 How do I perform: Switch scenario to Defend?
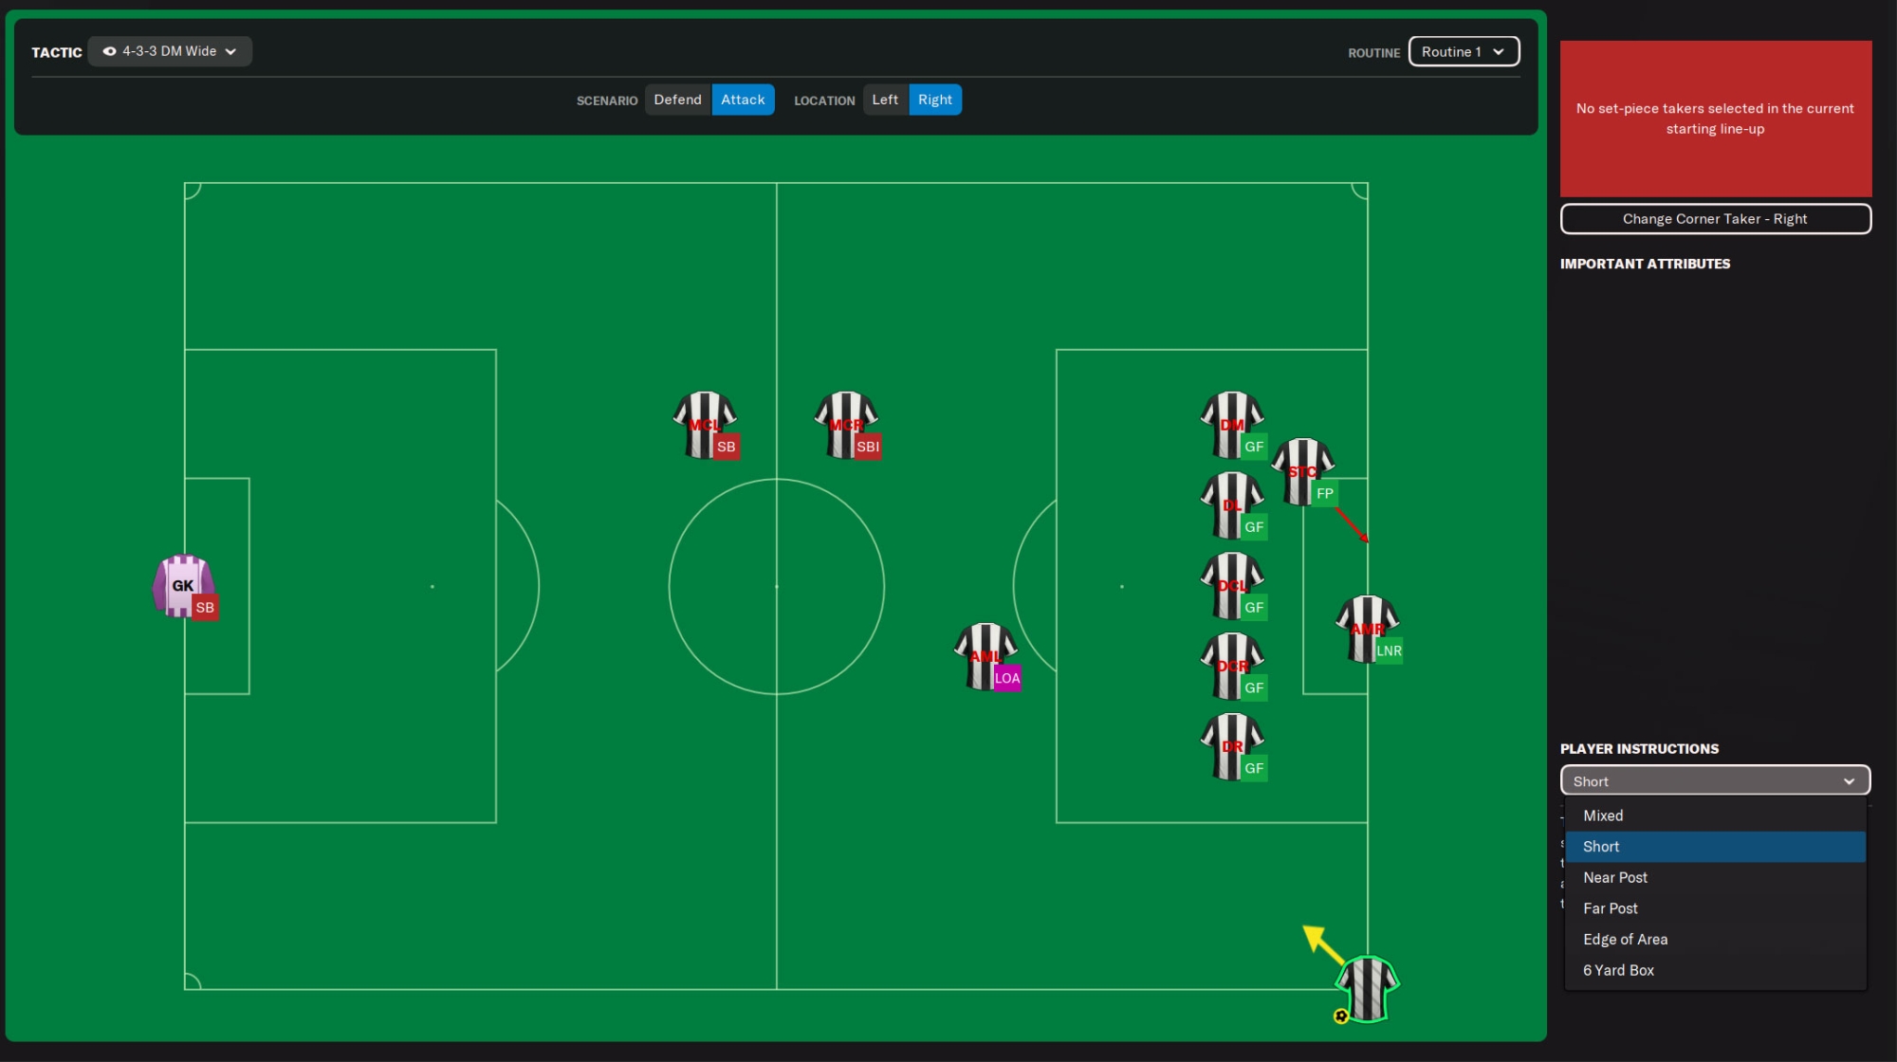(x=677, y=99)
